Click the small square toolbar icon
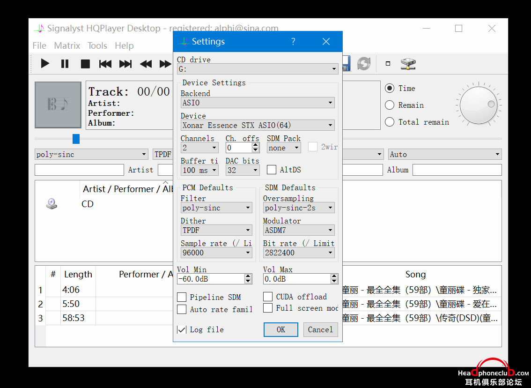Screen dimensions: 531x388 coord(388,63)
